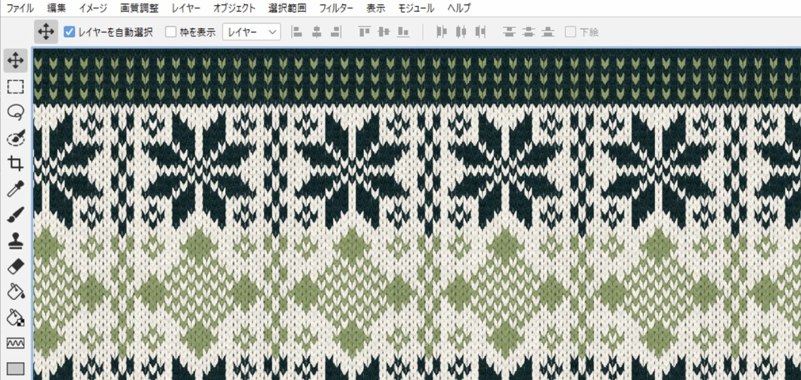This screenshot has width=801, height=380.
Task: Select the Crop tool
Action: [x=15, y=163]
